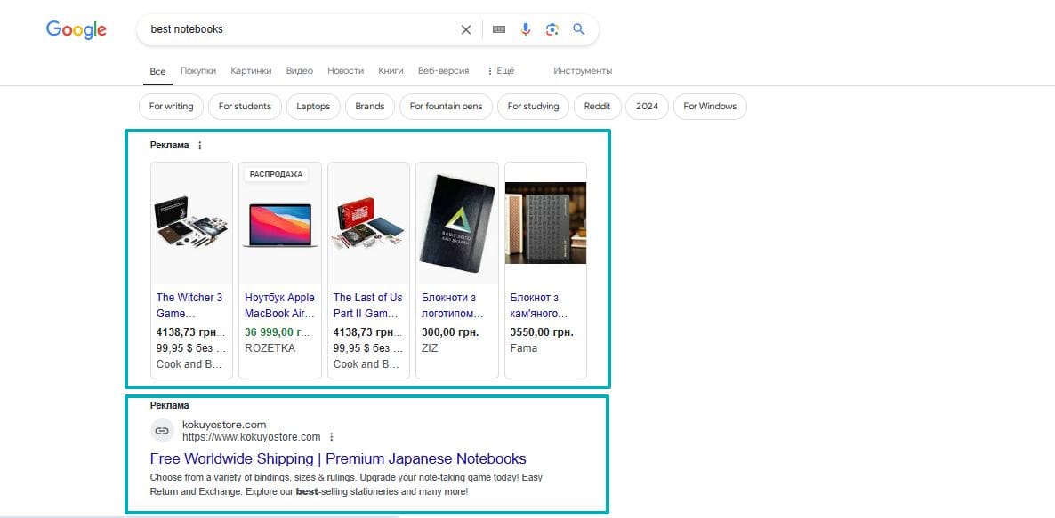This screenshot has height=518, width=1055.
Task: Click Блокноти з логотипом title link
Action: [x=453, y=305]
